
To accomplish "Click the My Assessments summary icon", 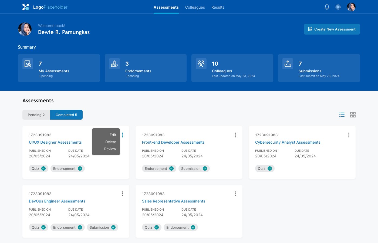I will 28,64.
